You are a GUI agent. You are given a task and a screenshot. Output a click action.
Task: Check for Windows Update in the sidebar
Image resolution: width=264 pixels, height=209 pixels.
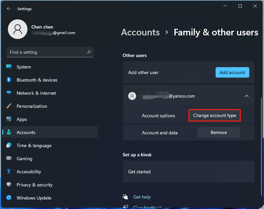tap(34, 198)
